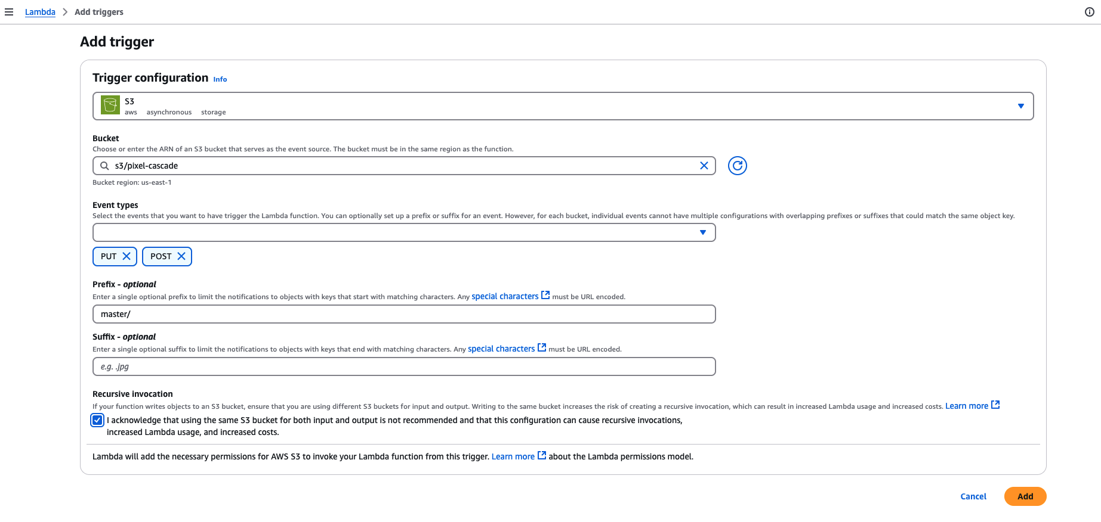Open external link icon beside permissions Learn more

coord(542,456)
